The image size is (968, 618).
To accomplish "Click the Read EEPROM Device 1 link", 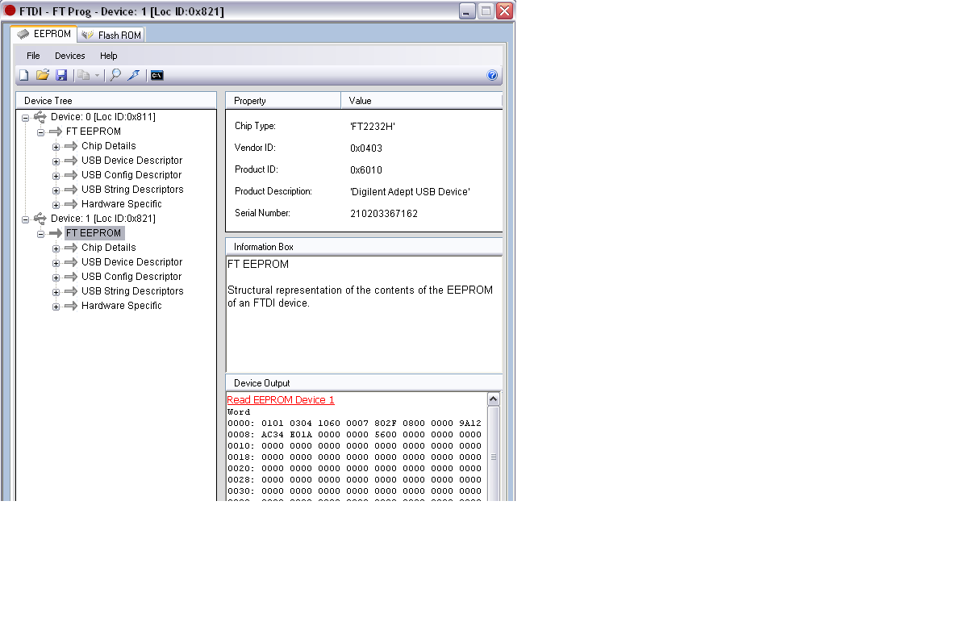I will 281,400.
